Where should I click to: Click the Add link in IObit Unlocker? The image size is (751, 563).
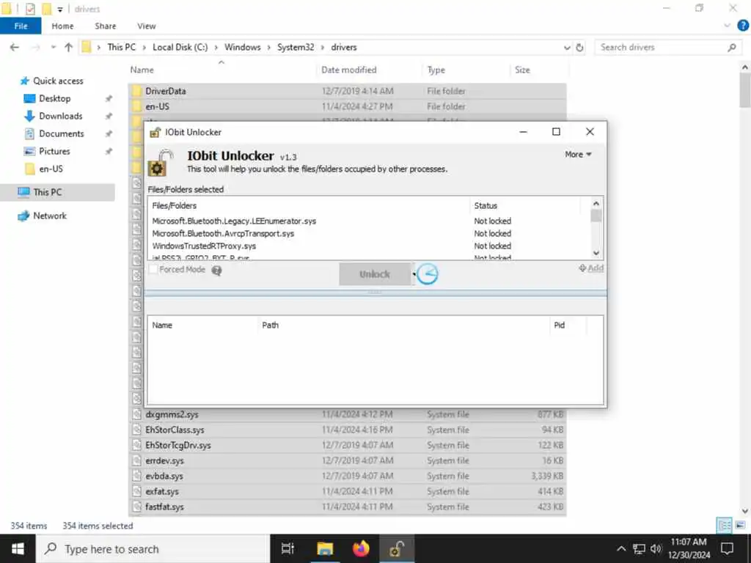coord(591,268)
